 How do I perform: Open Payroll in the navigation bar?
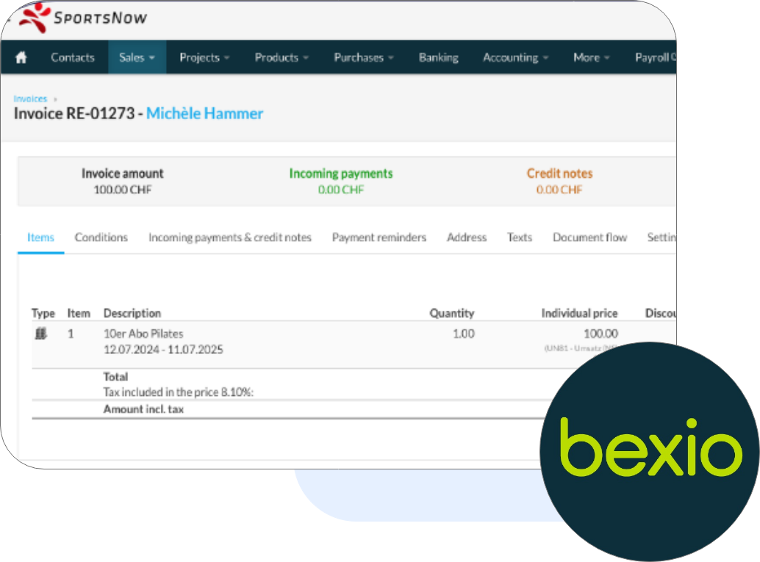653,58
